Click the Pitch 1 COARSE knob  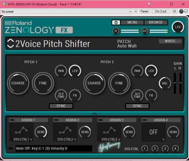18,83
